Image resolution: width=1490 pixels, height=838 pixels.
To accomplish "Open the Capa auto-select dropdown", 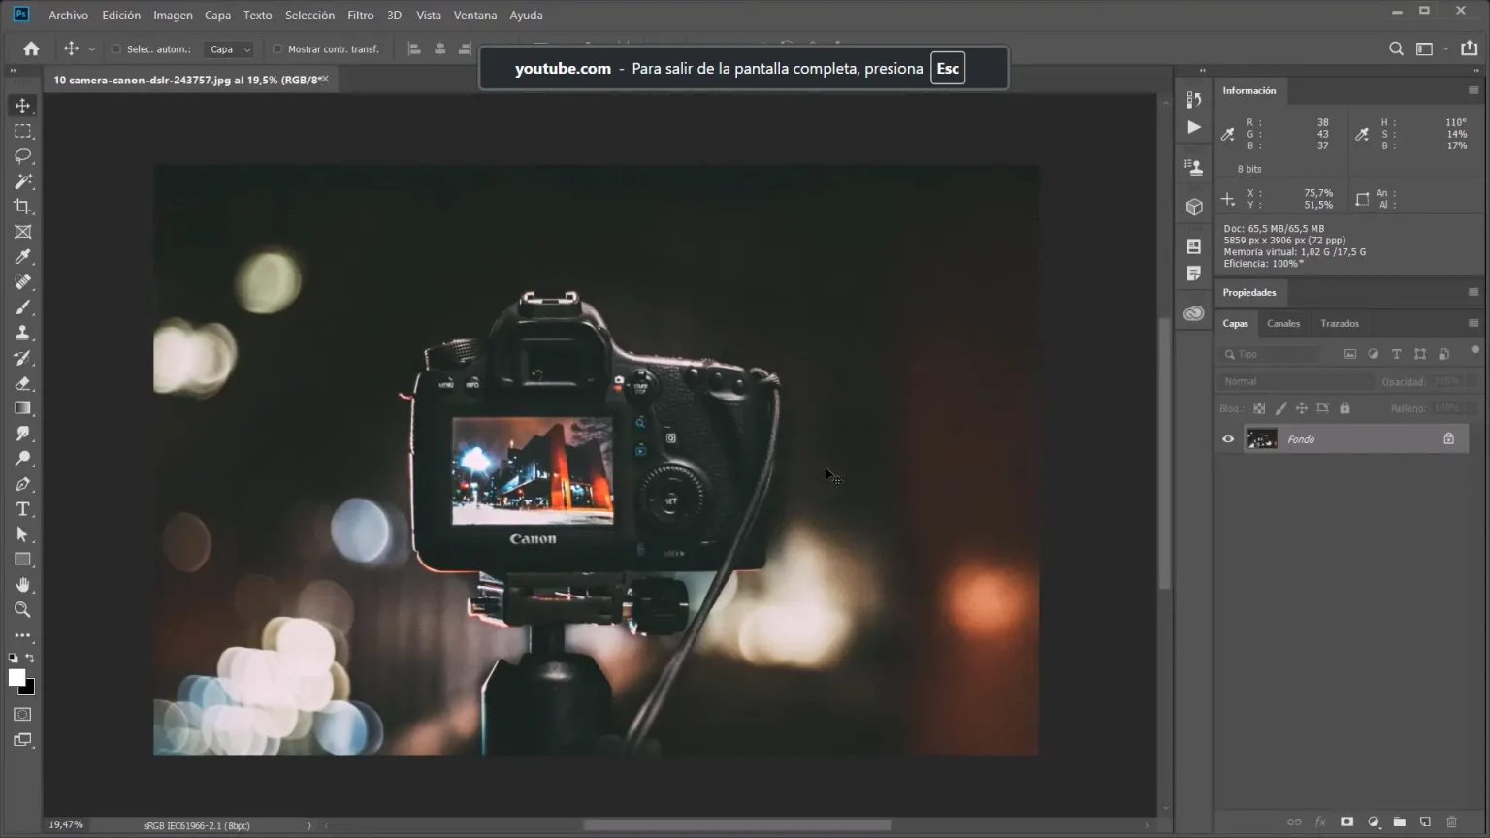I will (x=230, y=49).
